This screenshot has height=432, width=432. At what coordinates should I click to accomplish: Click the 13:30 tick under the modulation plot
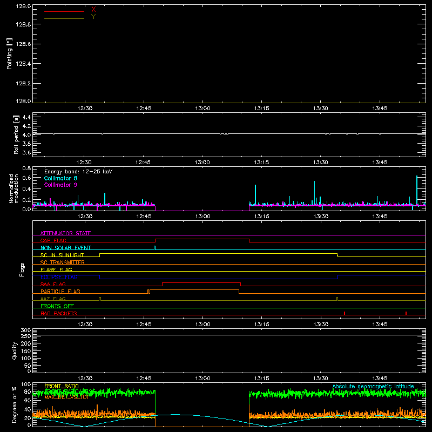pos(321,217)
